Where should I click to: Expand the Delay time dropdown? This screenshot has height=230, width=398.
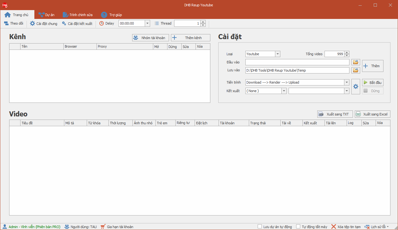coord(147,23)
